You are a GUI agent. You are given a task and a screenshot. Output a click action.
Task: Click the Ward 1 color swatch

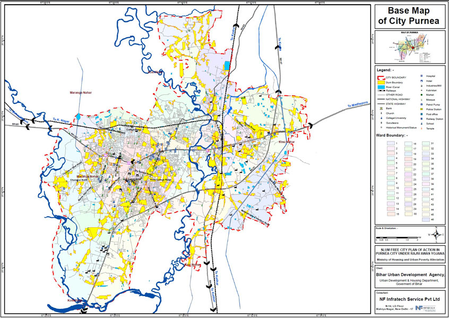[390, 143]
